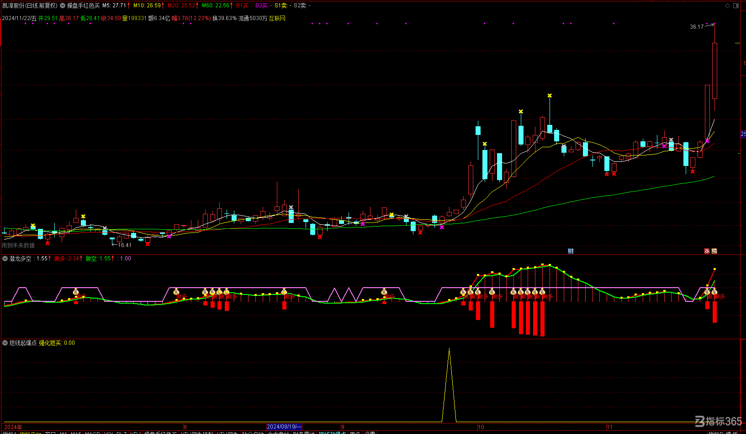The width and height of the screenshot is (746, 434).
Task: Click the yellow spike peak in 短线起爆点 panel
Action: [x=449, y=349]
